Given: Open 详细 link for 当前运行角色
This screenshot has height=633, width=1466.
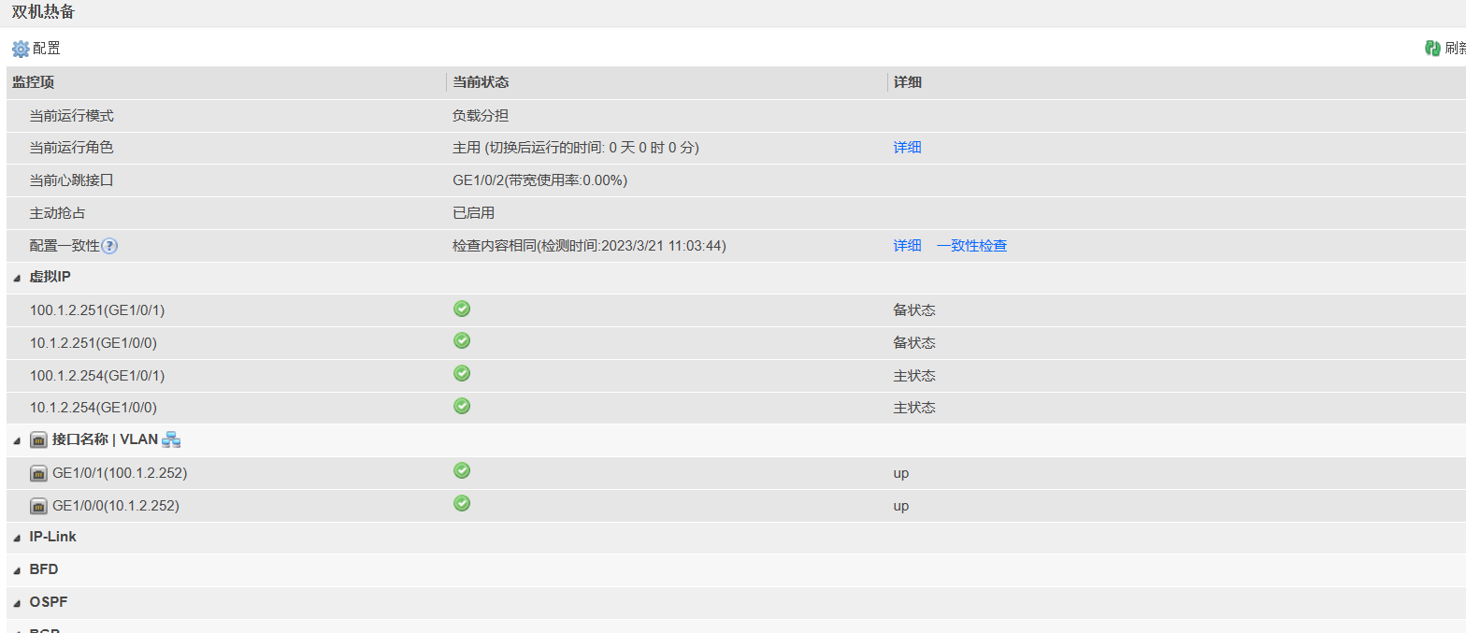Looking at the screenshot, I should [x=907, y=148].
